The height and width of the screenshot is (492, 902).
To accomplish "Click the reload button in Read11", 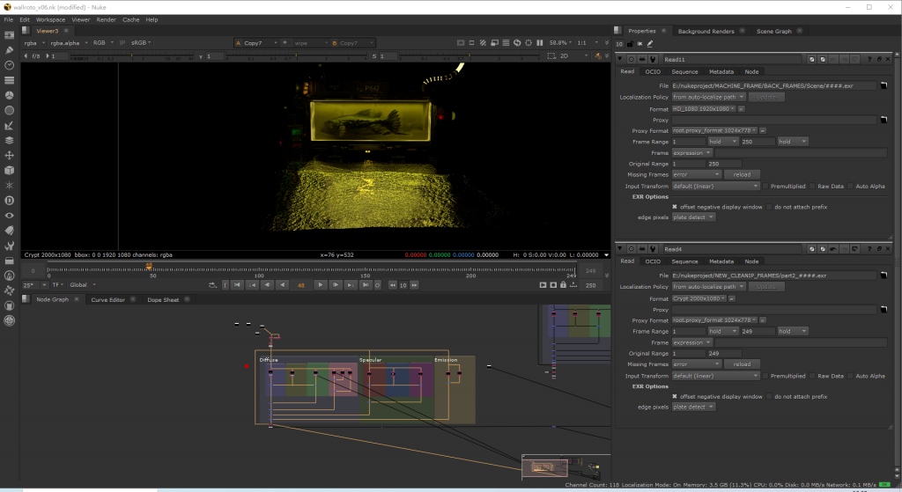I will tap(742, 175).
